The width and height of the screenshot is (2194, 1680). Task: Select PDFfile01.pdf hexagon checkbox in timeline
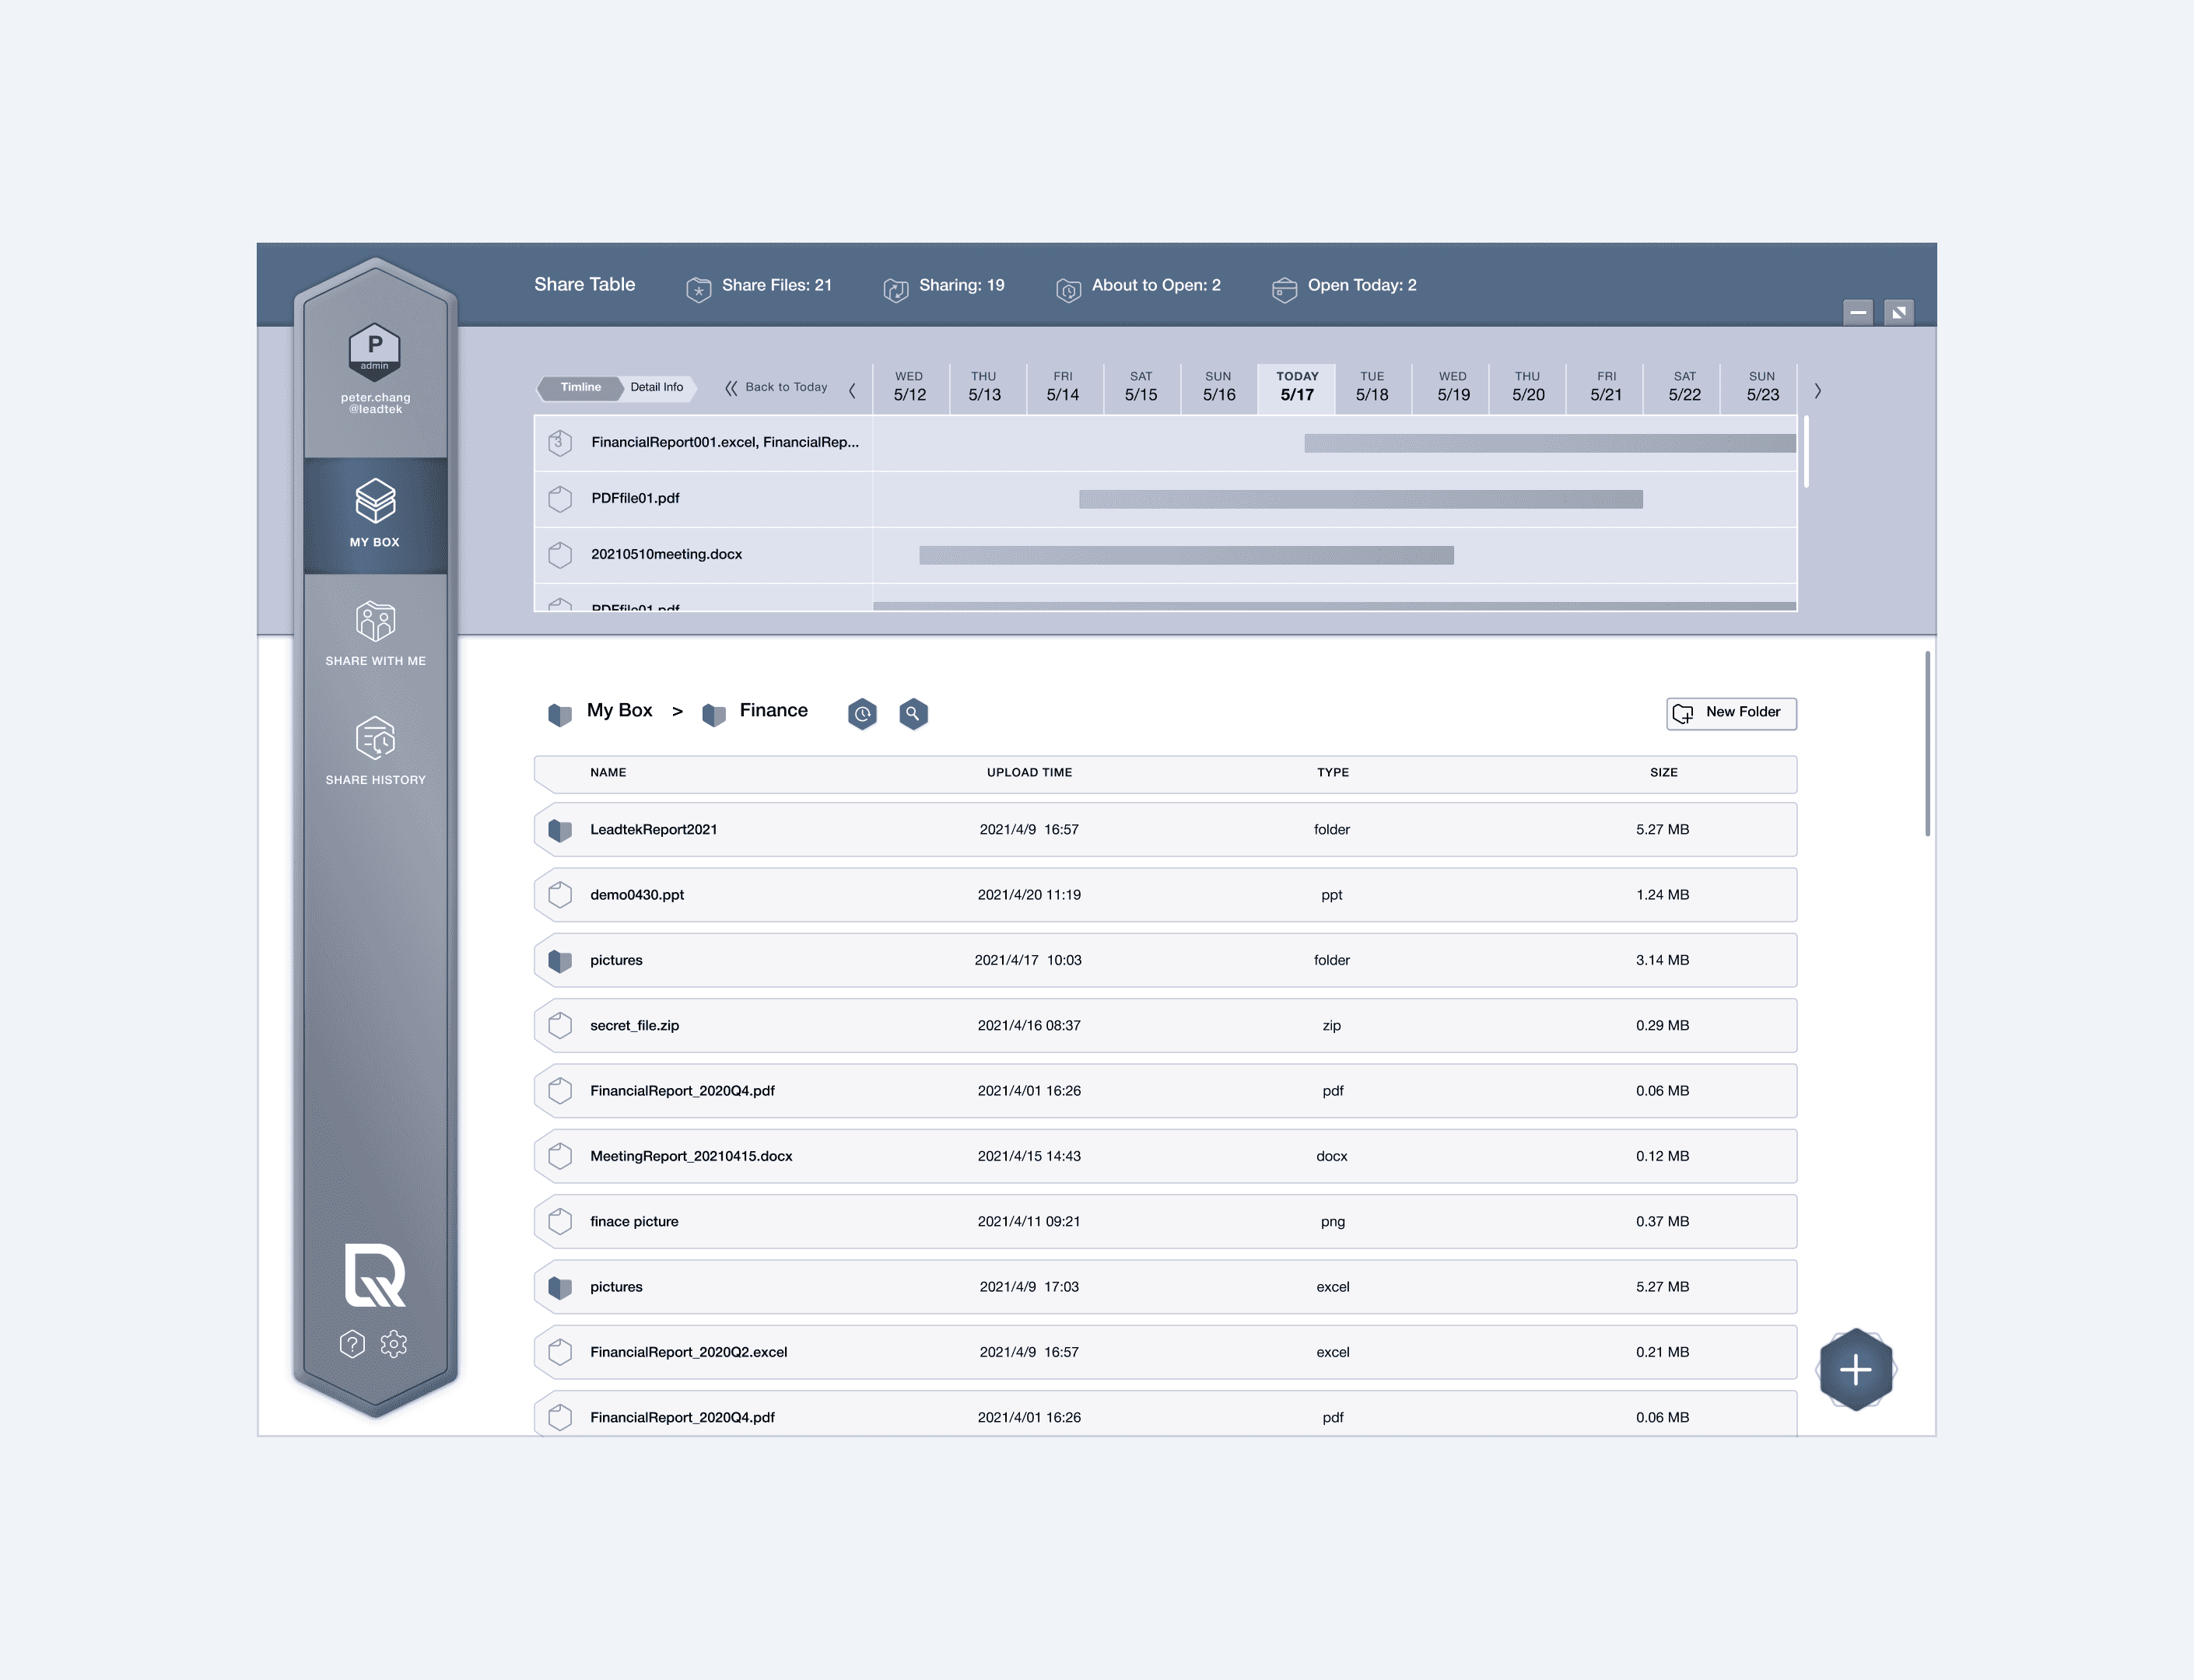pos(560,498)
